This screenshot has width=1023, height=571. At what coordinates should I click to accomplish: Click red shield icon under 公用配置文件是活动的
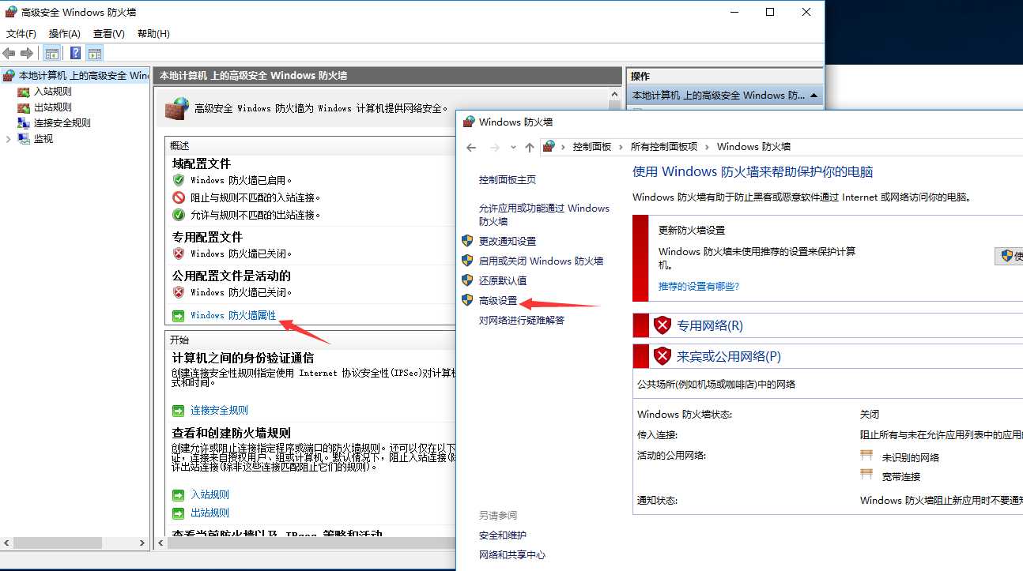(179, 292)
